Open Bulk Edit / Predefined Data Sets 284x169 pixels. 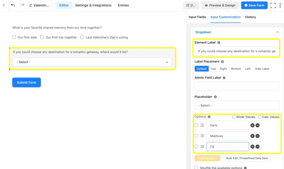pyautogui.click(x=247, y=158)
